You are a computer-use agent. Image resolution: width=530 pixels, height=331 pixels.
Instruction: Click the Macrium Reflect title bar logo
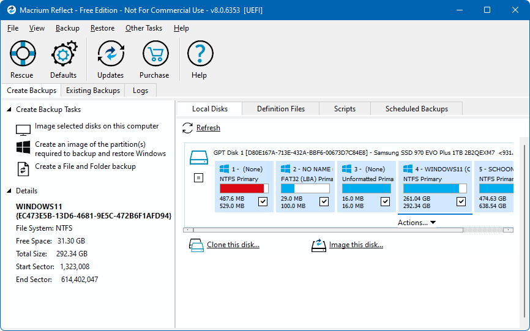11,10
